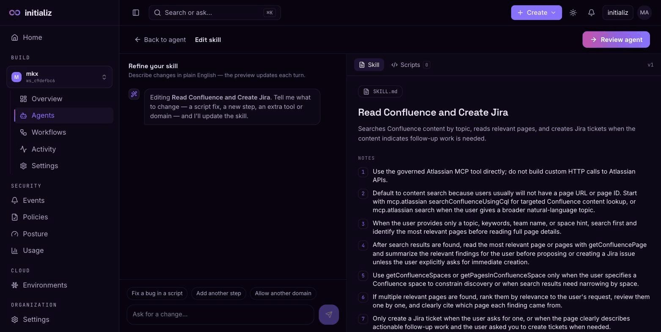Focus the Search or ask field
Viewport: 661px width, 332px height.
click(215, 13)
